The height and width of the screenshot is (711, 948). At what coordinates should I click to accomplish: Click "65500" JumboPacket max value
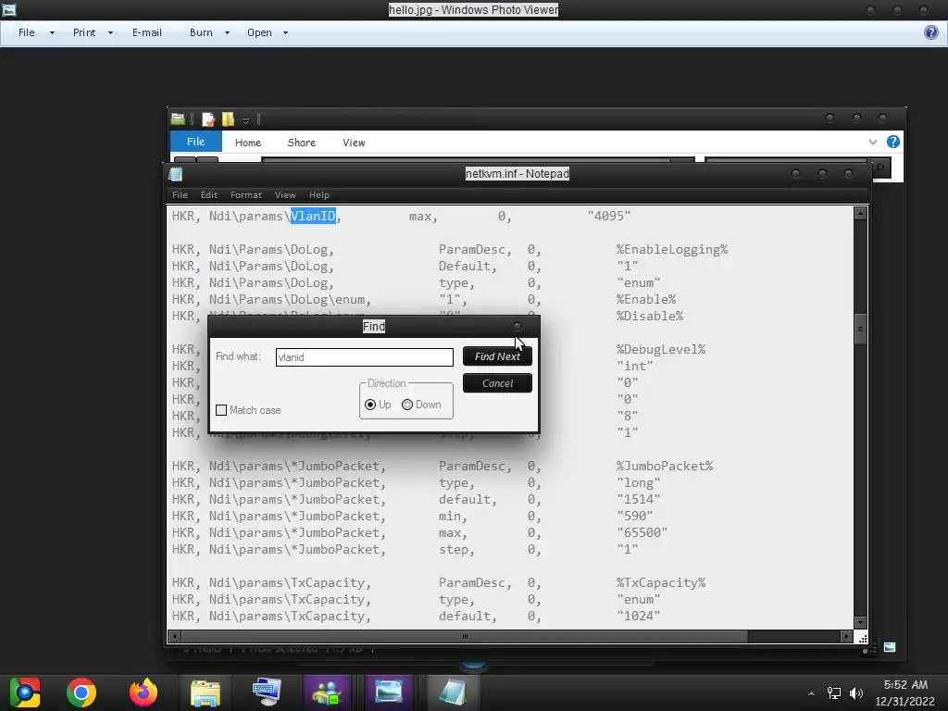tap(642, 532)
